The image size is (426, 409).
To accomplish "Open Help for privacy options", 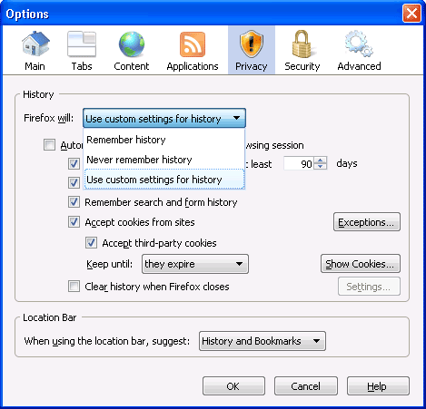I will point(378,386).
